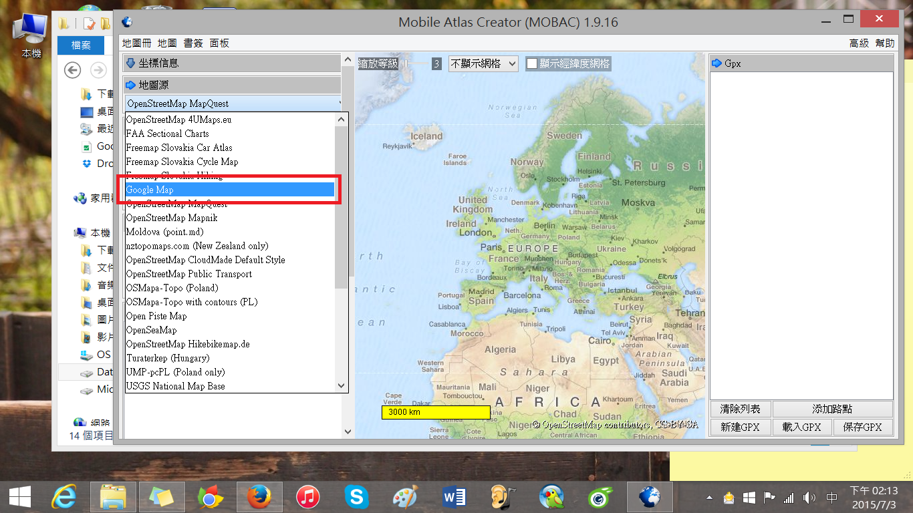Click the MOBAC globe icon in the title bar
This screenshot has height=513, width=913.
tap(127, 22)
